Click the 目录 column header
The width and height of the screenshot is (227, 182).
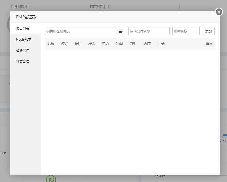pos(161,44)
